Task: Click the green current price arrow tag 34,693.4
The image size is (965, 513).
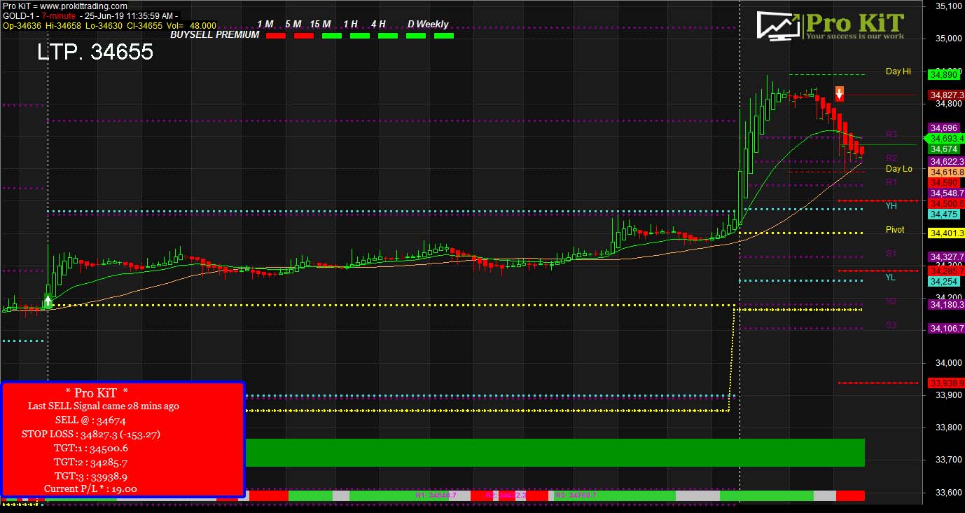Action: point(945,139)
